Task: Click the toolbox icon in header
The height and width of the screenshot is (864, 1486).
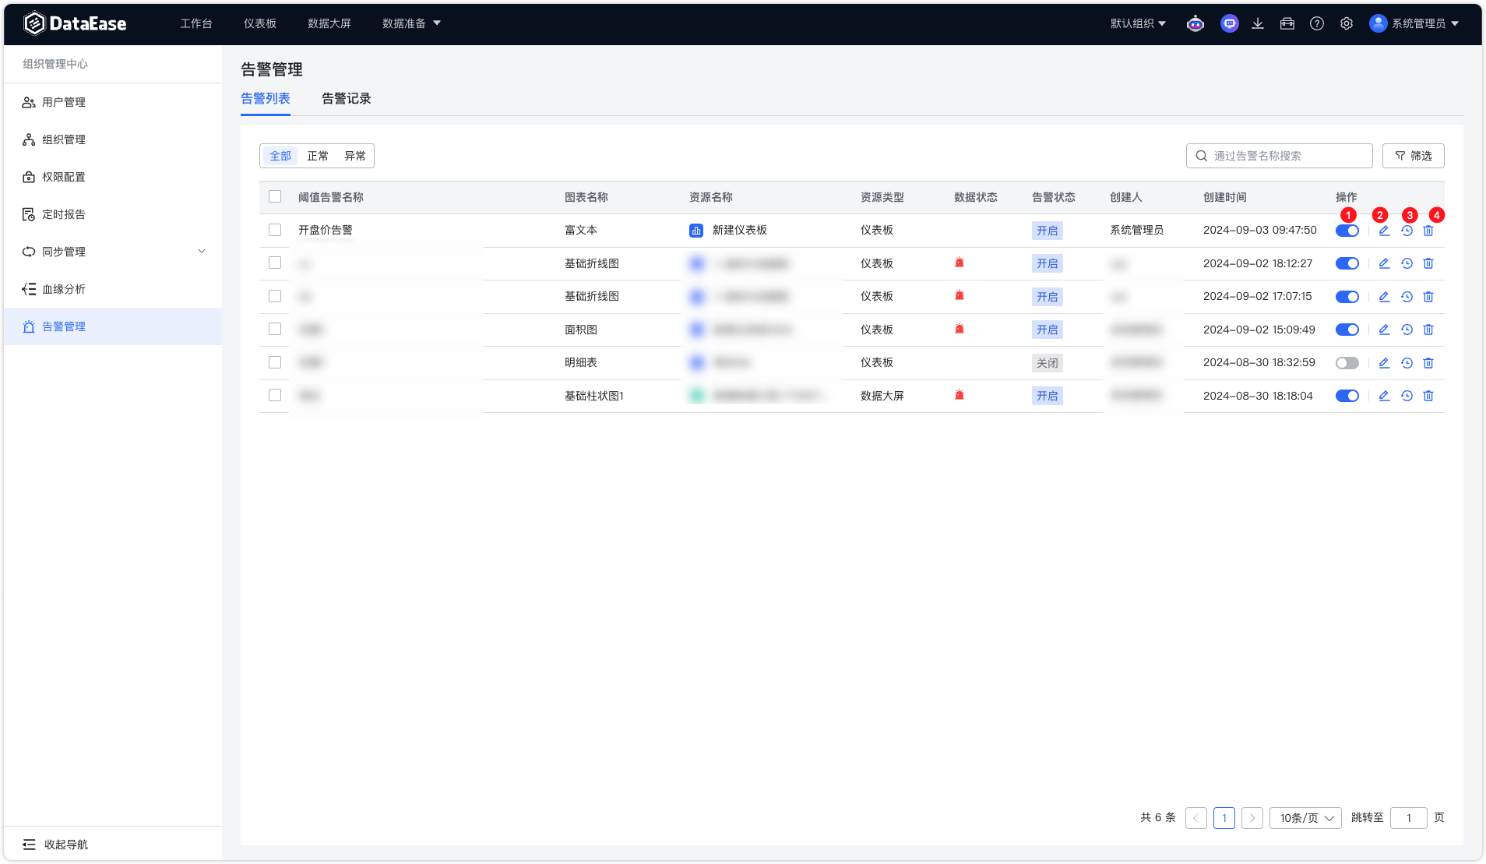Action: pyautogui.click(x=1287, y=23)
